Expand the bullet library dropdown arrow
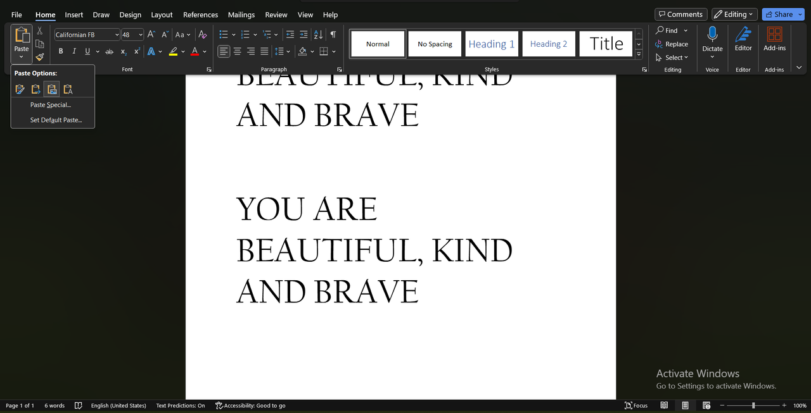Screen dimensions: 811x413 234,35
